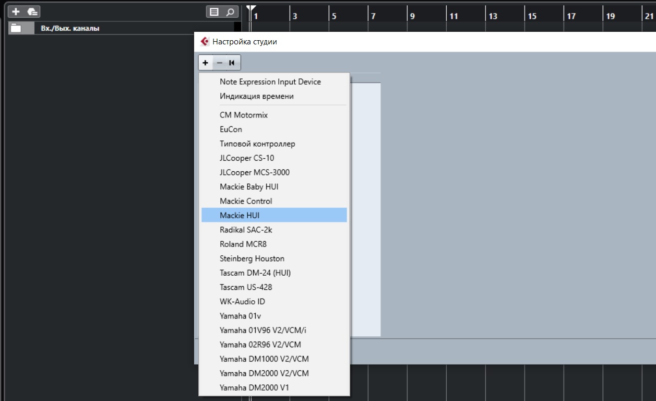This screenshot has width=656, height=401.
Task: Select JLCooper CS-10 device
Action: (x=275, y=158)
